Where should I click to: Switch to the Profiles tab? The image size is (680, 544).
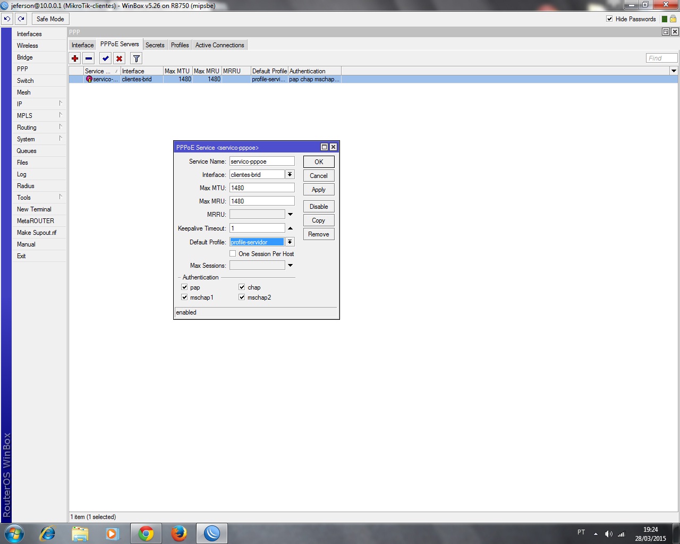180,45
